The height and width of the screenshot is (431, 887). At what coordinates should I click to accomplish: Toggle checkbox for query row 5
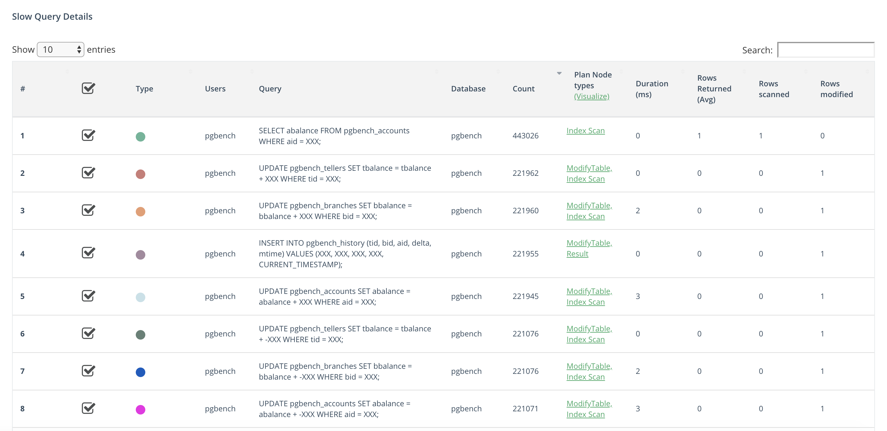88,296
